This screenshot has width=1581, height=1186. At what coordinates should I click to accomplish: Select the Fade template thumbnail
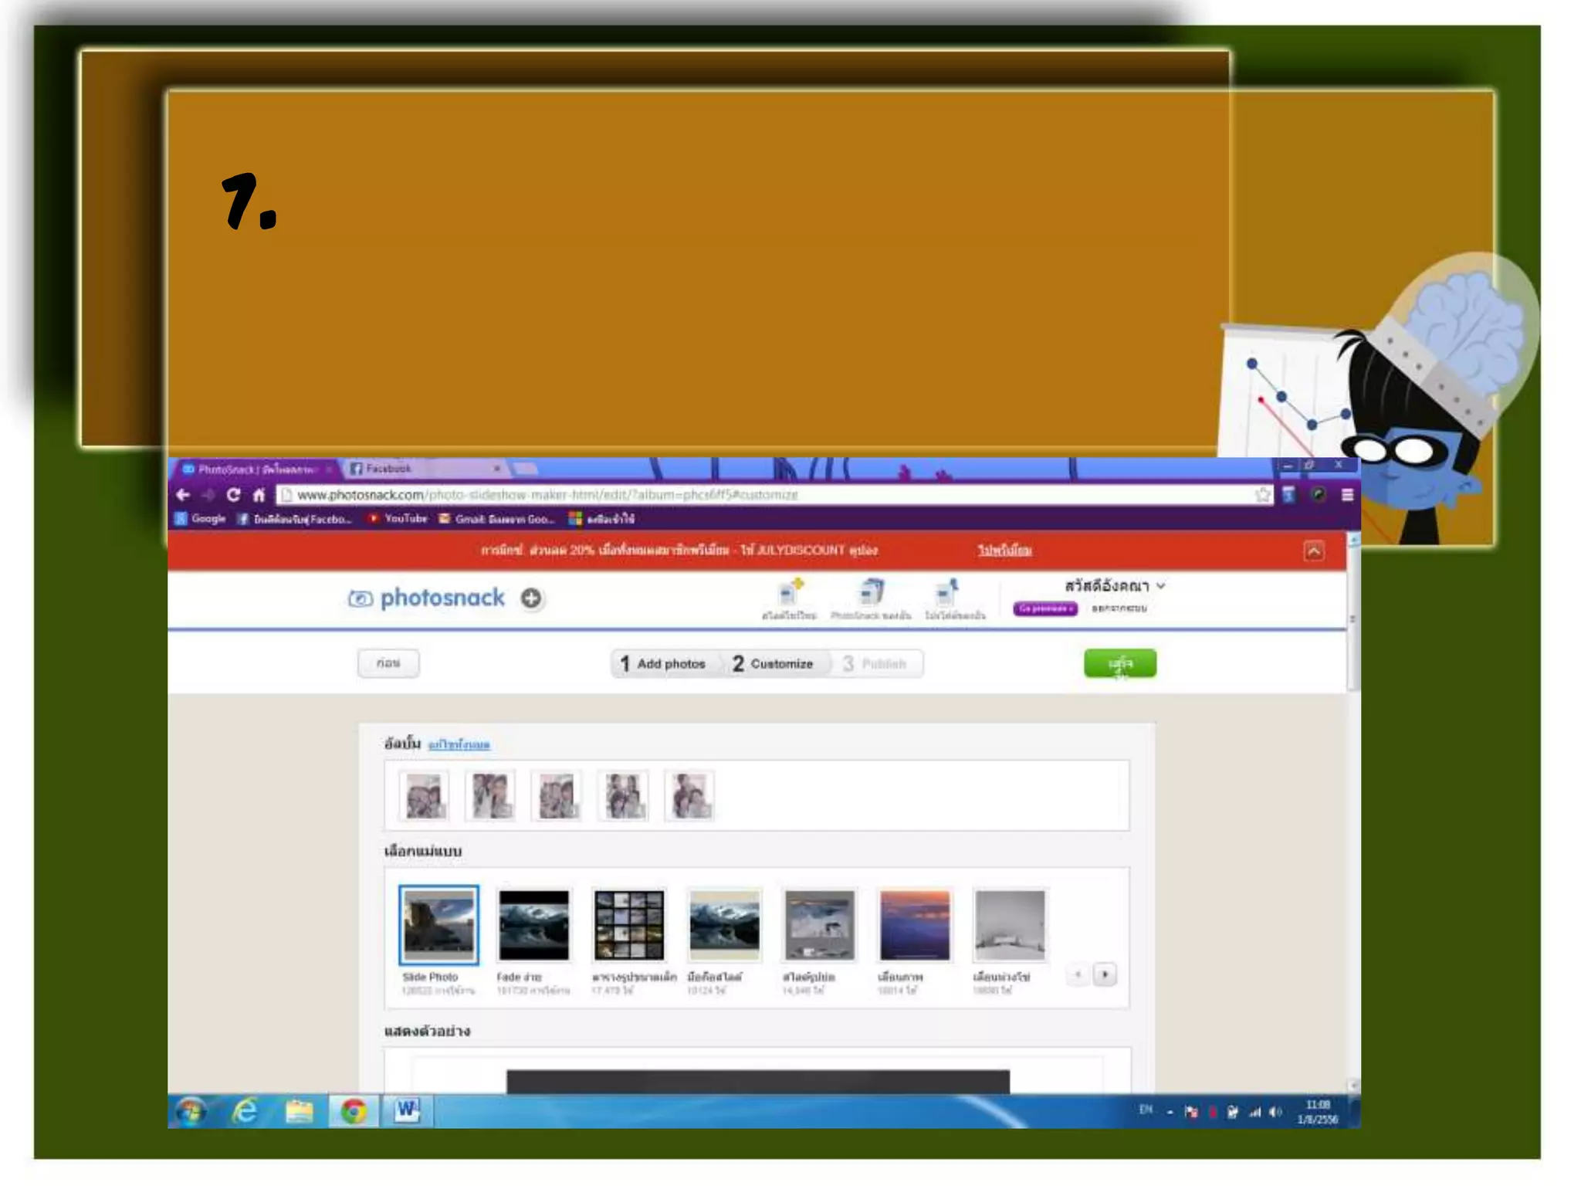[x=533, y=925]
